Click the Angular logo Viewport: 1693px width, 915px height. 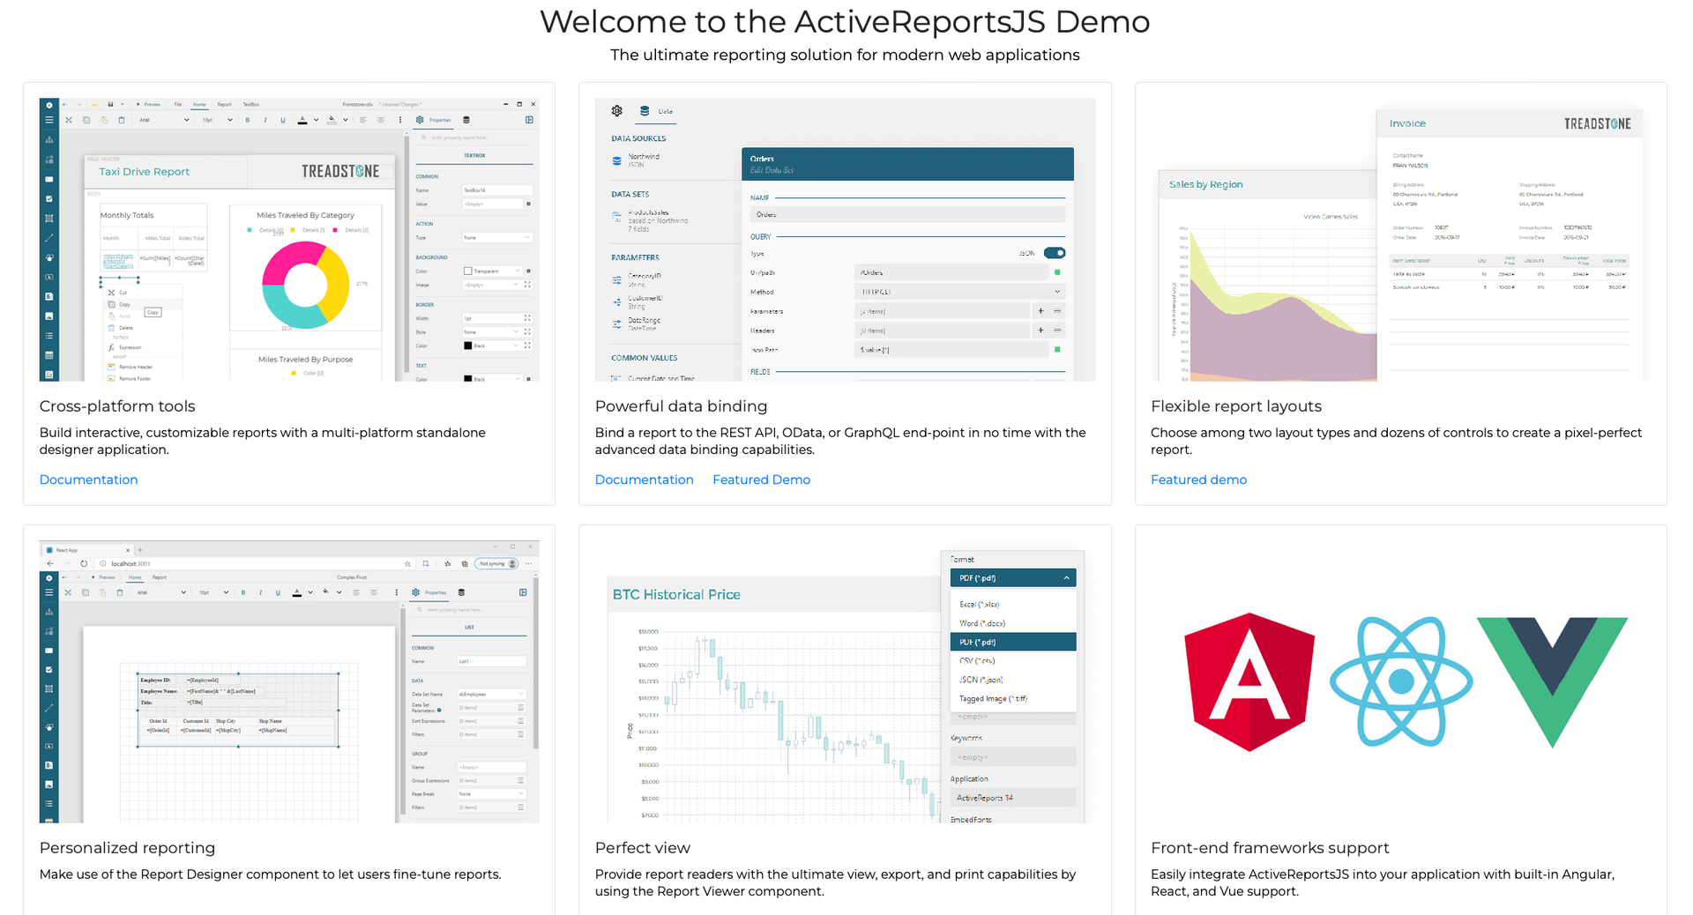[x=1249, y=681]
